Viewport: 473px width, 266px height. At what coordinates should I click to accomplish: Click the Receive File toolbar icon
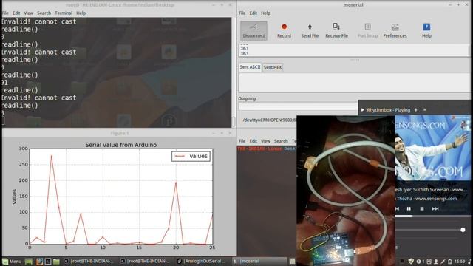tap(336, 30)
